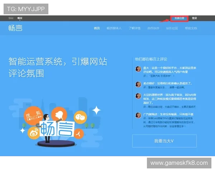
Task: Click the 畅言 logo in header
Action: [15, 28]
